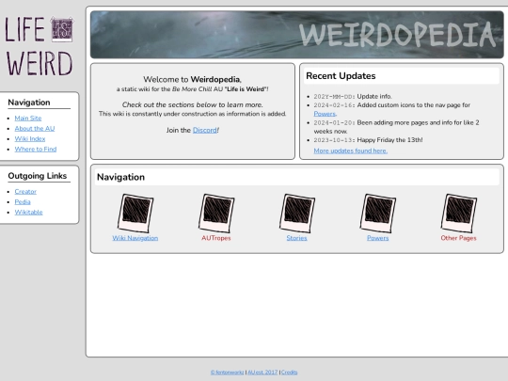Click the Recent Updates heading
The image size is (508, 381).
(x=341, y=76)
